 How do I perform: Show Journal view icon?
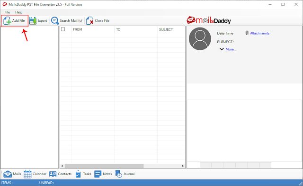(118, 174)
